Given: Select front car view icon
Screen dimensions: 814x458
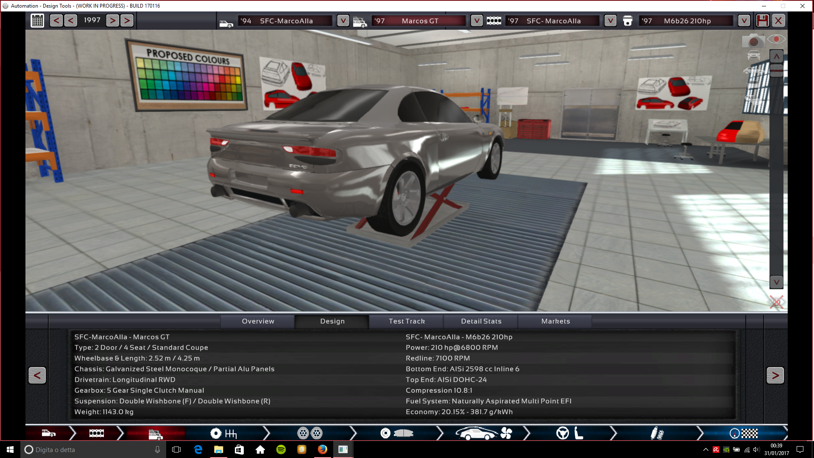Looking at the screenshot, I should [x=753, y=56].
